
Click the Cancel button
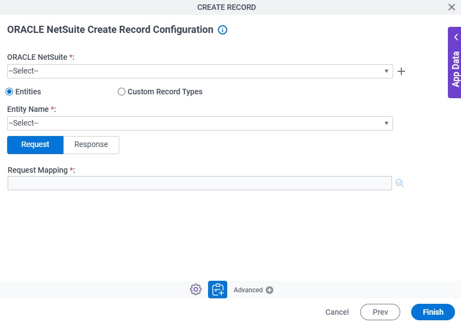[x=337, y=312]
